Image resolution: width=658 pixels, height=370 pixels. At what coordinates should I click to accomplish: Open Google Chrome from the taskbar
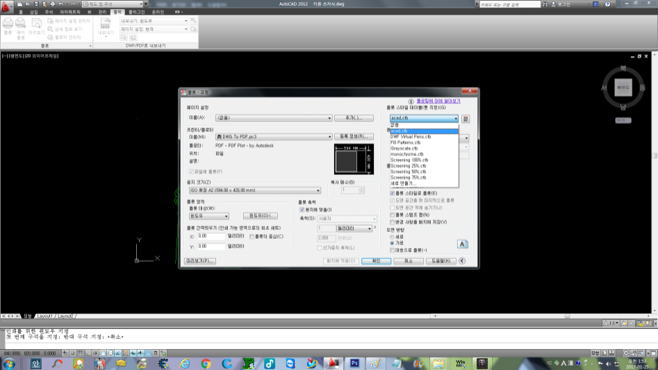pos(206,363)
